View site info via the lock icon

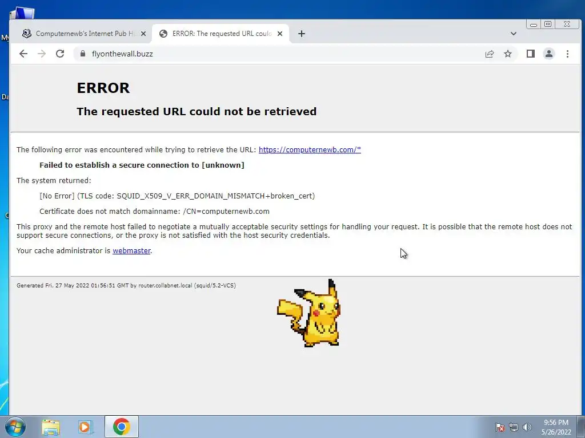82,54
